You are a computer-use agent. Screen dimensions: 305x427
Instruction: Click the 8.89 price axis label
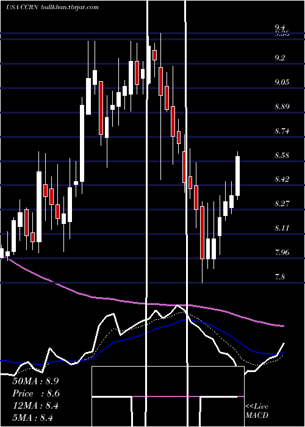coord(282,107)
